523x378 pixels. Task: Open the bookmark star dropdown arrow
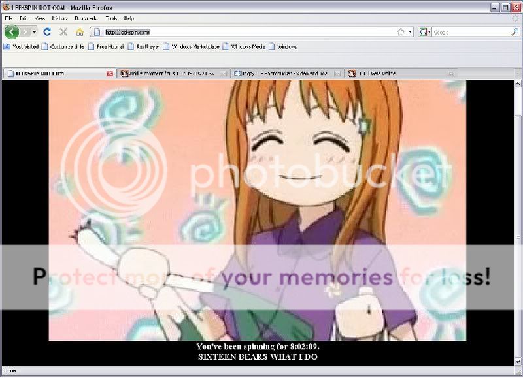click(409, 32)
